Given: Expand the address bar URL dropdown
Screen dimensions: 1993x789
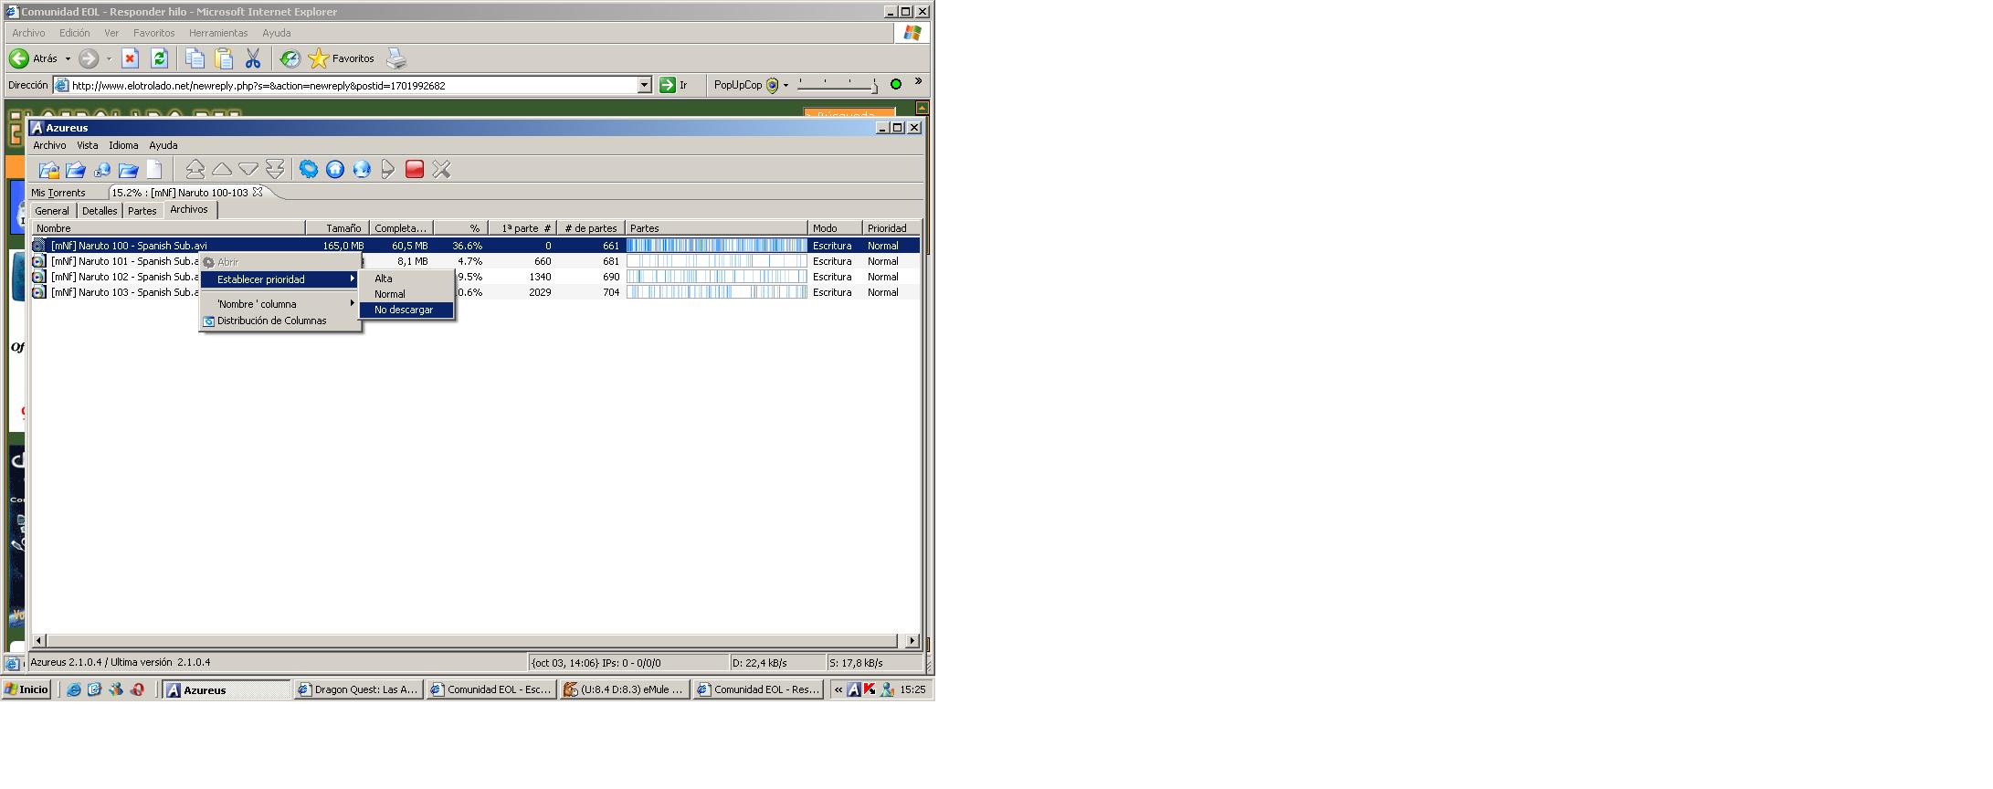Looking at the screenshot, I should pyautogui.click(x=644, y=85).
